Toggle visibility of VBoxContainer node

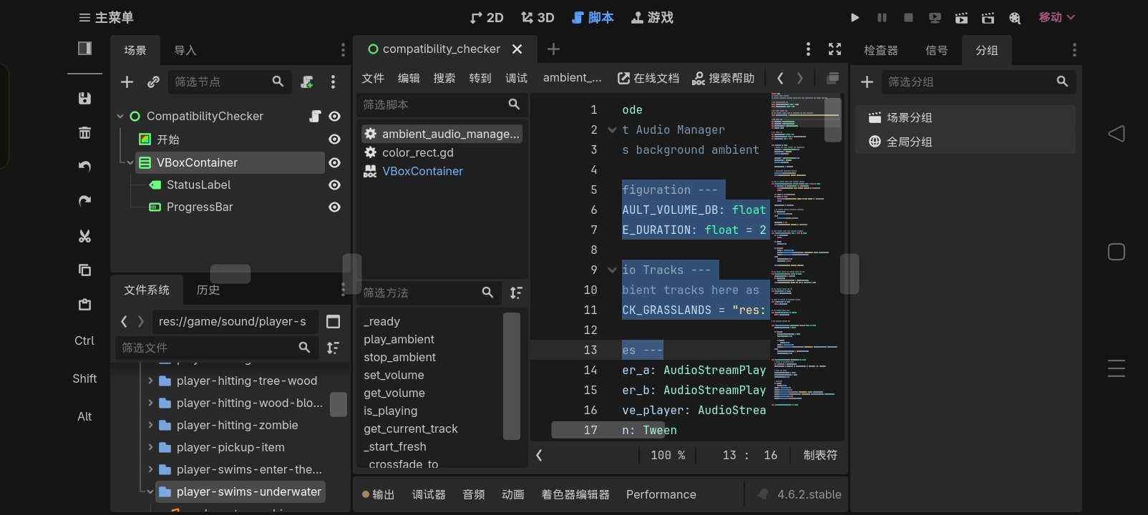tap(334, 162)
